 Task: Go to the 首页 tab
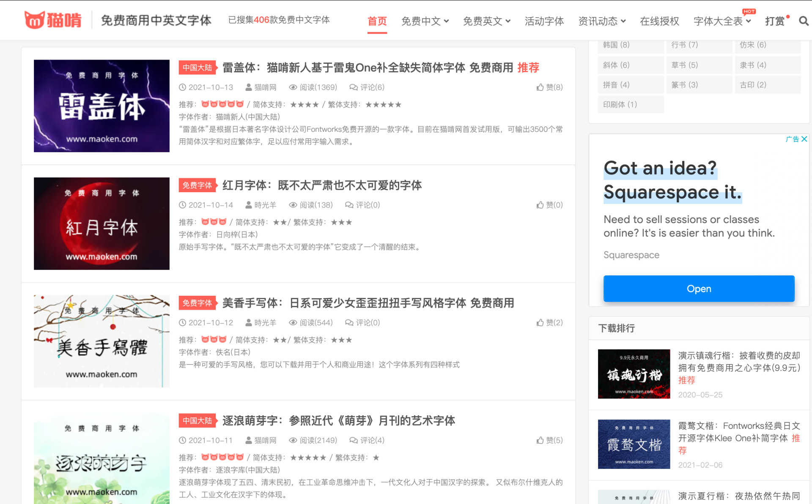coord(377,21)
